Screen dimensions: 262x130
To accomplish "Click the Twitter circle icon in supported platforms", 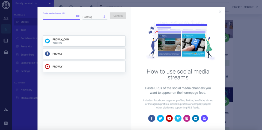I will 160,118.
